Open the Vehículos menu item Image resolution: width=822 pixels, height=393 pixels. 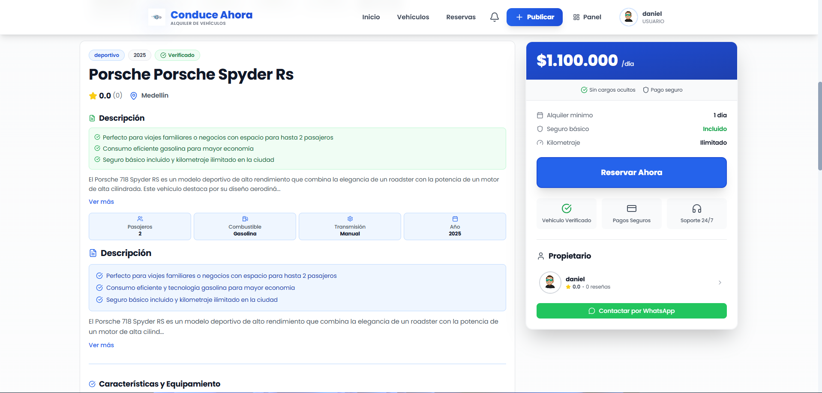(x=413, y=17)
